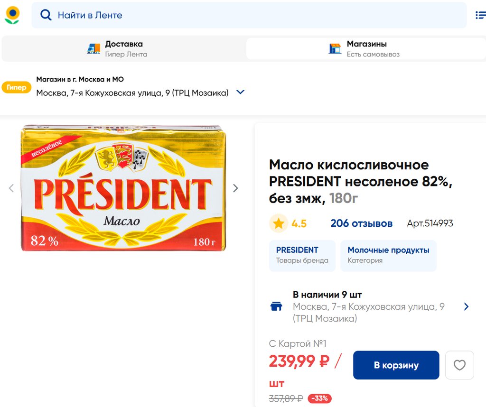Open the Молочные продукты category chip
This screenshot has height=407, width=486.
[388, 255]
